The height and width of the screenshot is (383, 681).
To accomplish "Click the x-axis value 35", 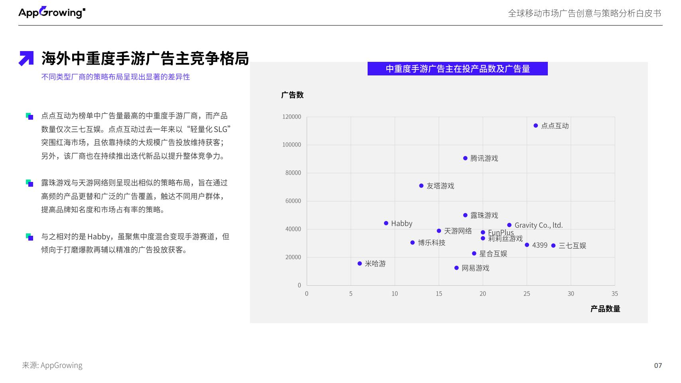I will pyautogui.click(x=615, y=294).
